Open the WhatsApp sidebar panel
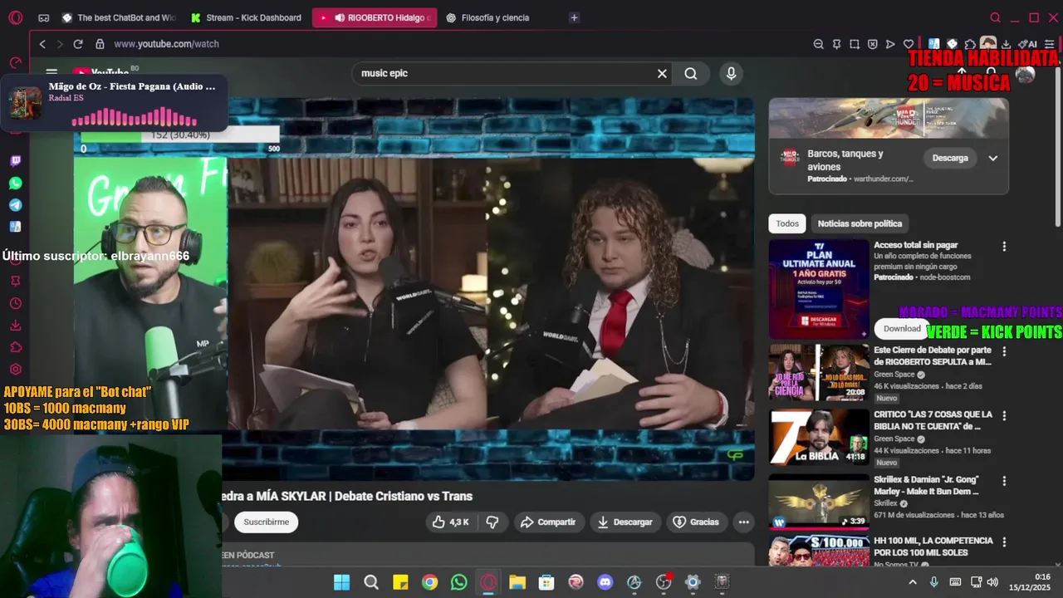 coord(15,183)
